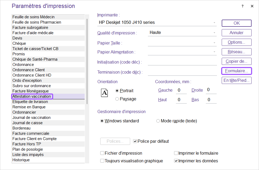Click the Gauche margin input field
Image resolution: width=259 pixels, height=170 pixels.
point(181,90)
